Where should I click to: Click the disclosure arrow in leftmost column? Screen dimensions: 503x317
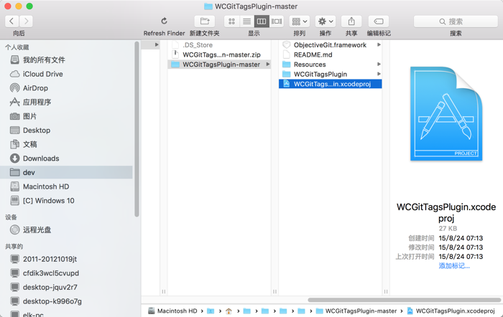157,45
